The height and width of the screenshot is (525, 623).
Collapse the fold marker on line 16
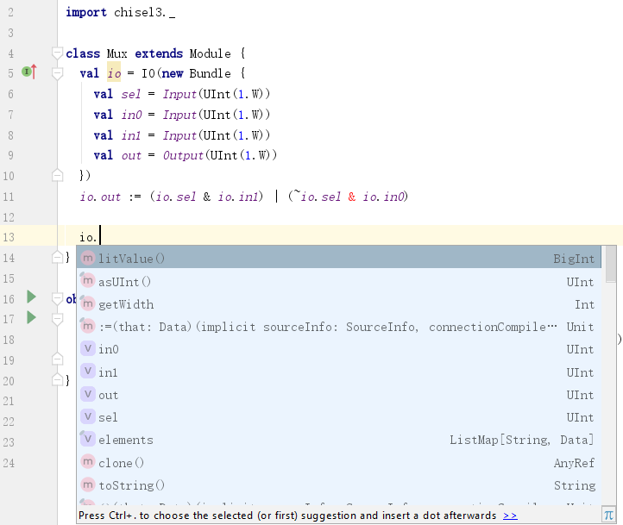pyautogui.click(x=57, y=299)
